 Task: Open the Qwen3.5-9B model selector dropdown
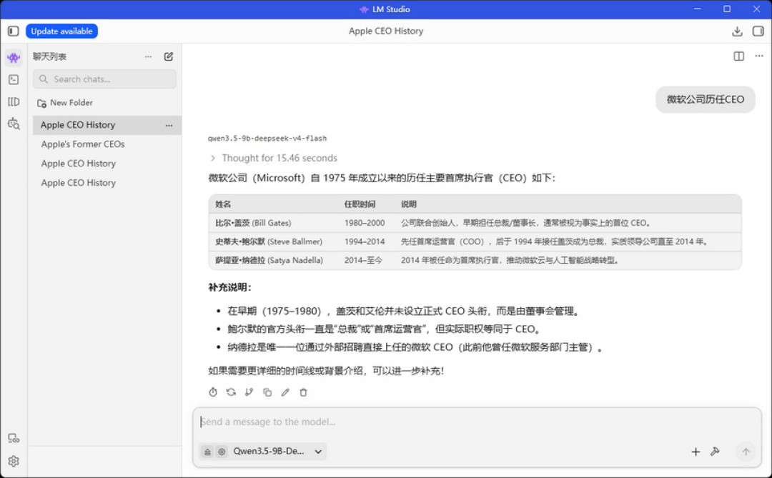(x=277, y=452)
